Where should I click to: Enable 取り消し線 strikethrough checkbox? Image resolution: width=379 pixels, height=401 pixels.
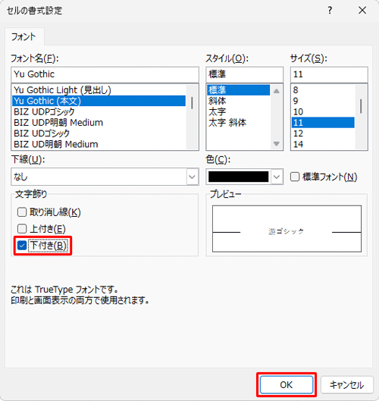[x=22, y=212]
